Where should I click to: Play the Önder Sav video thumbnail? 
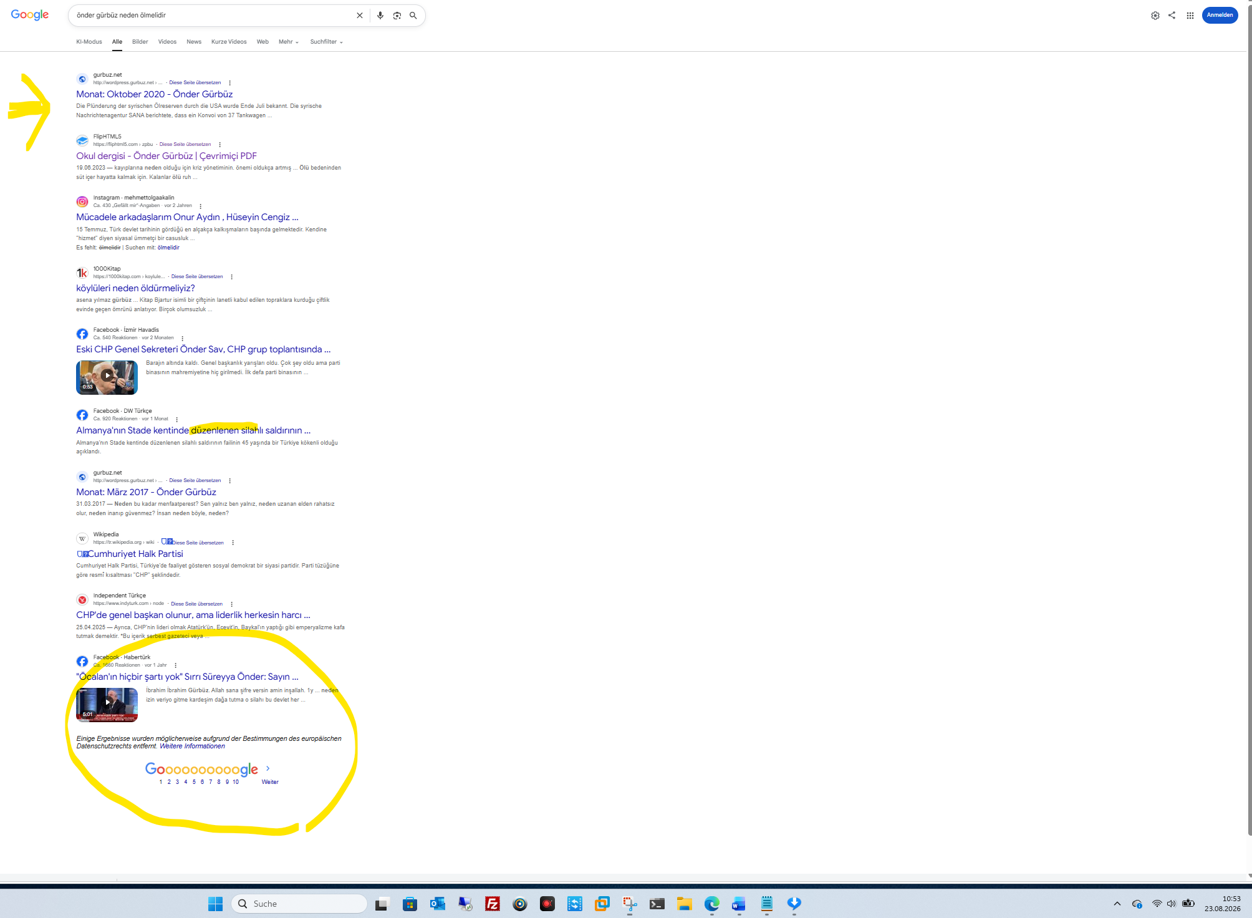pos(107,377)
